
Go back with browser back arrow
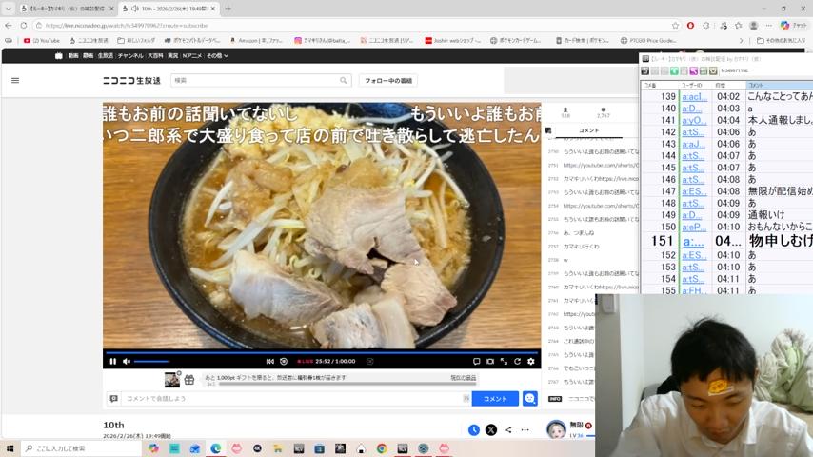(x=9, y=26)
